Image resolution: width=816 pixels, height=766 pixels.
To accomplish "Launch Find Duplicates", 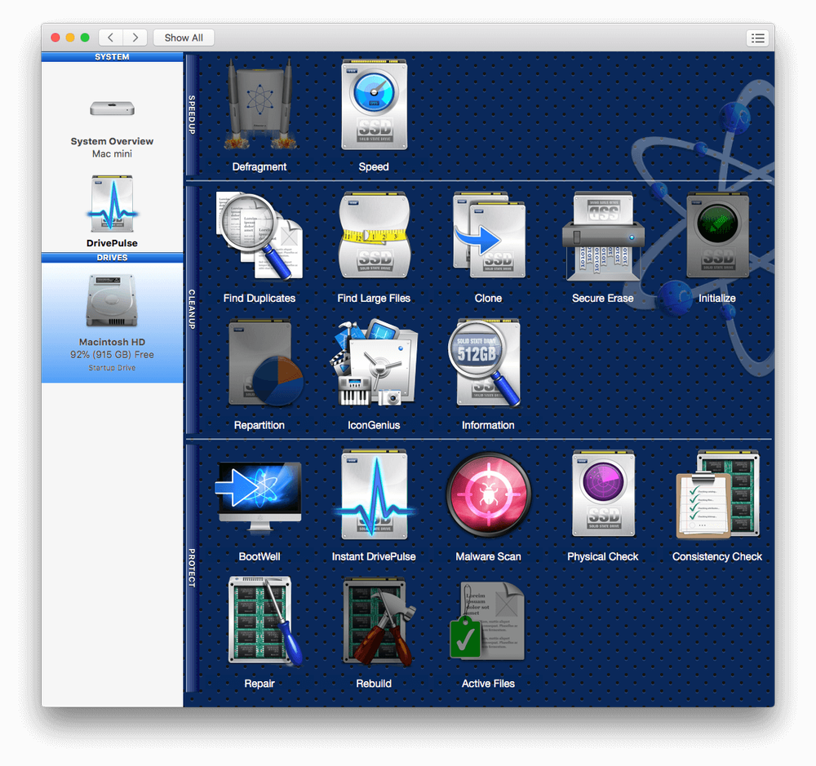I will coord(259,234).
